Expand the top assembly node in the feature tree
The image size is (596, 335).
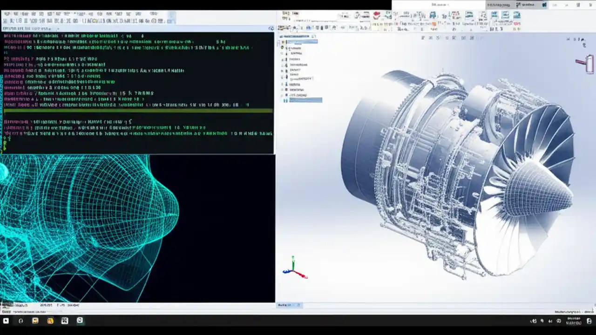click(x=278, y=41)
